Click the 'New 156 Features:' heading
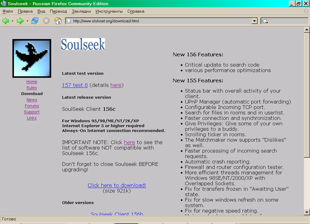 coord(198,55)
